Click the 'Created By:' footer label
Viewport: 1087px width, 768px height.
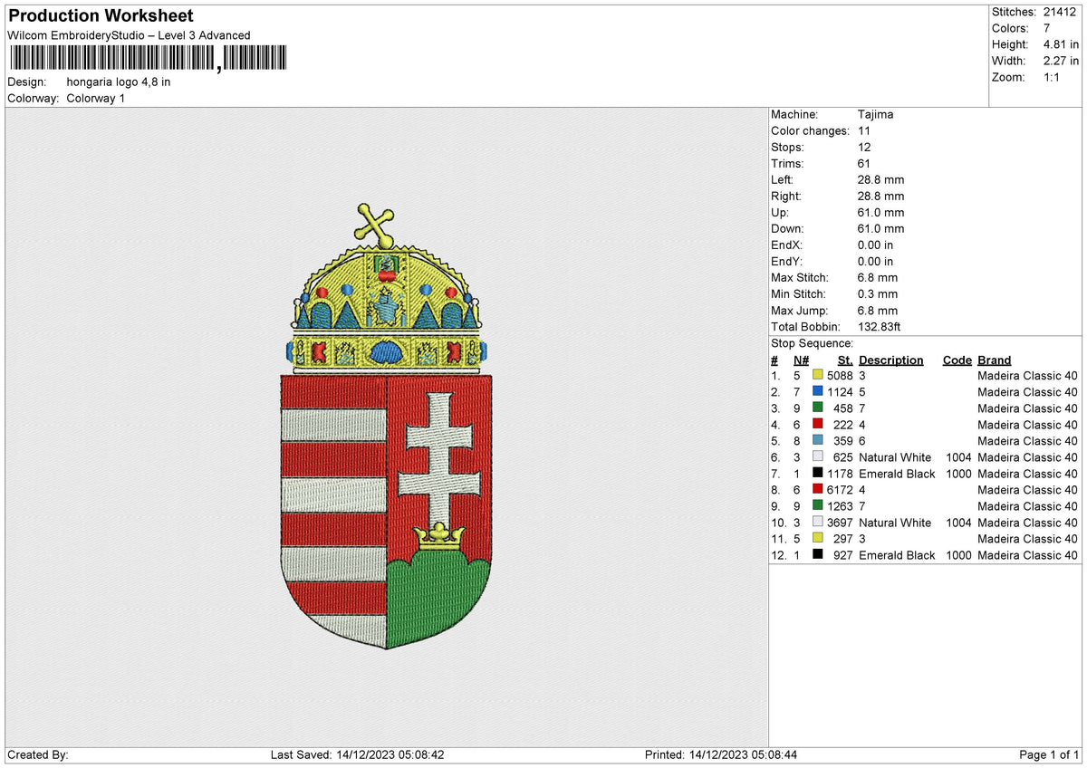38,754
